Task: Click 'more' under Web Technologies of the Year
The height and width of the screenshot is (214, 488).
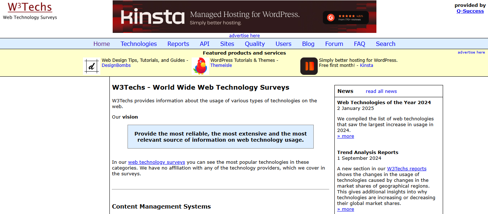Action: (x=346, y=136)
